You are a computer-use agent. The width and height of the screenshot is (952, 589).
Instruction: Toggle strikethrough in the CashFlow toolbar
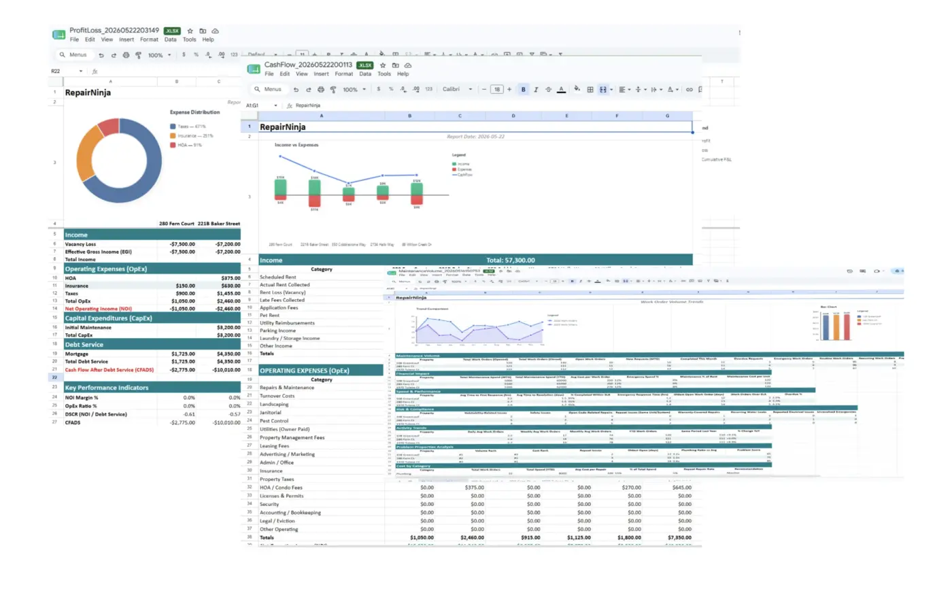point(548,89)
